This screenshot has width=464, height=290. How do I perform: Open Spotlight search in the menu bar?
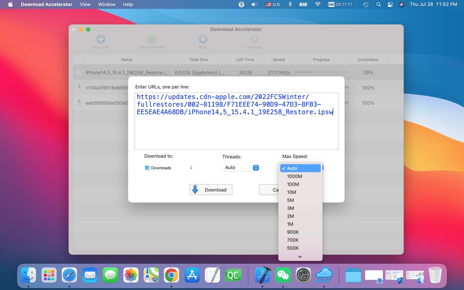pyautogui.click(x=379, y=4)
